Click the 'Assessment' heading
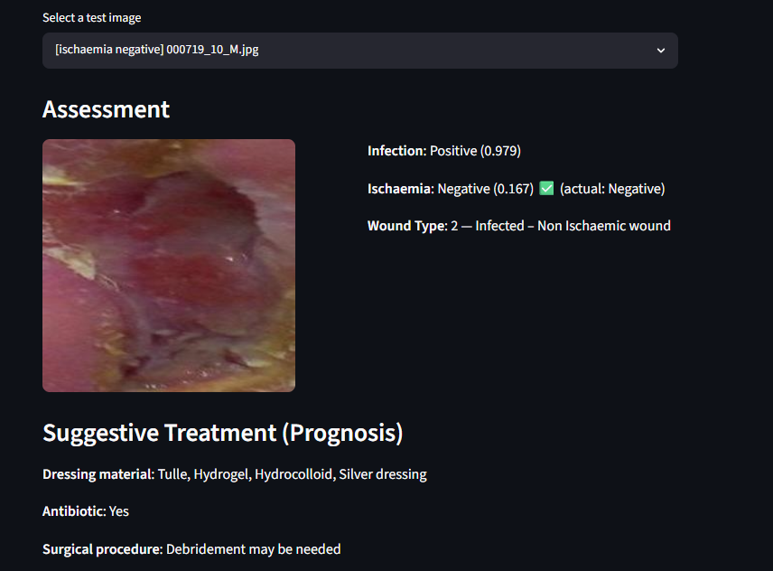This screenshot has height=571, width=773. click(106, 109)
